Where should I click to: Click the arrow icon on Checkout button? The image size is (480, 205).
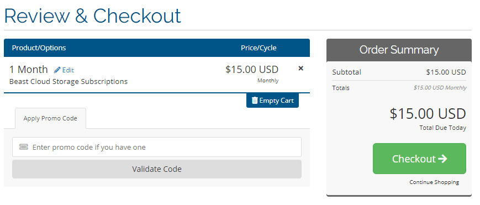point(442,159)
